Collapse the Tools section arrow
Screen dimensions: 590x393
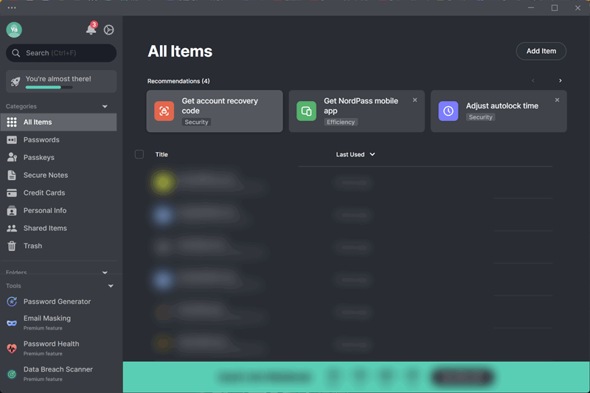[111, 286]
